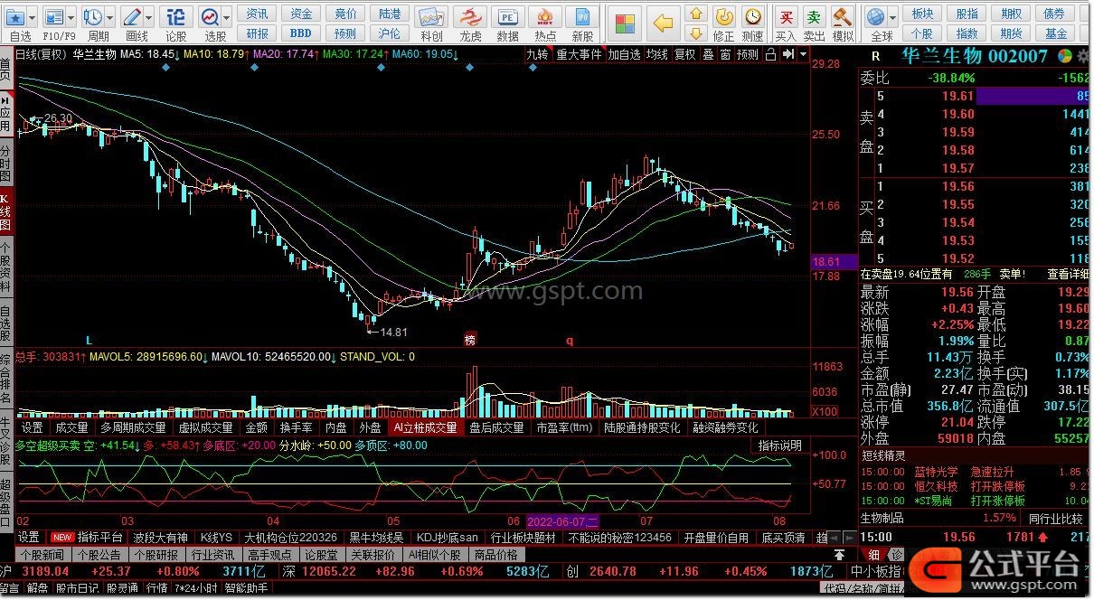
Task: Expand the 画线 dropdown arrow
Action: (148, 17)
